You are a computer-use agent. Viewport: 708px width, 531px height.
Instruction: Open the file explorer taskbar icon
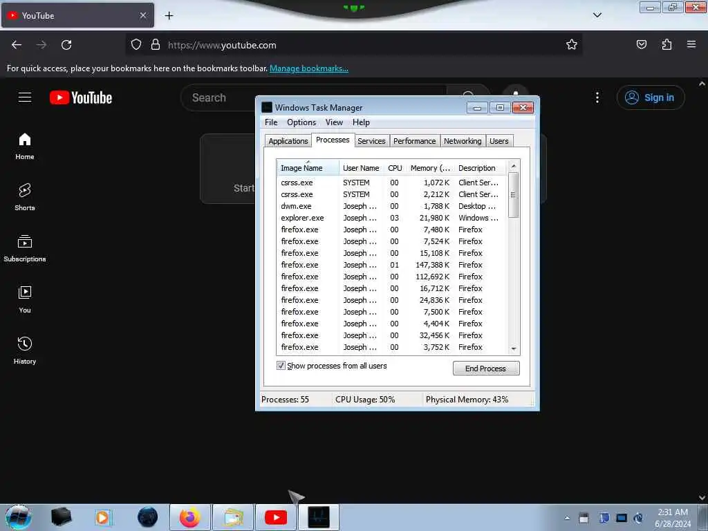point(233,517)
